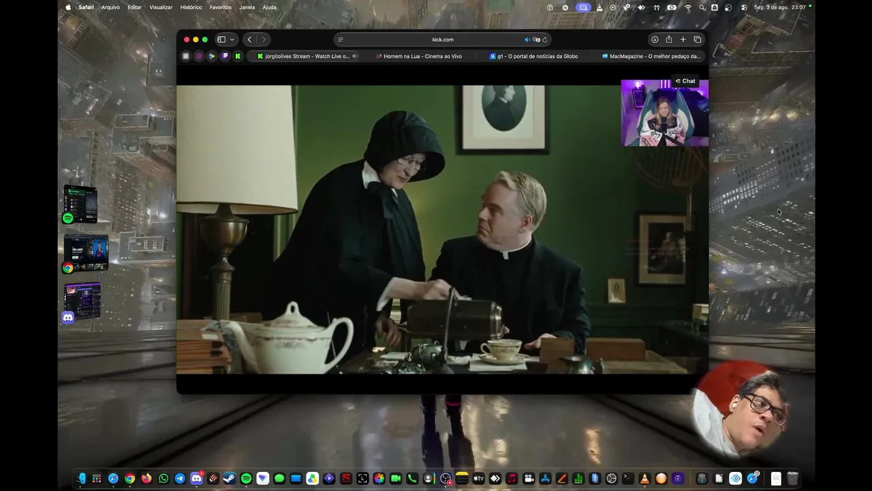
Task: Open Wi-Fi status in menu bar
Action: click(688, 8)
